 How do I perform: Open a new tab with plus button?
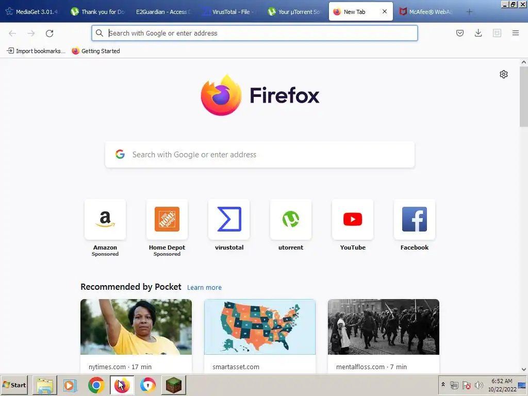(x=469, y=12)
